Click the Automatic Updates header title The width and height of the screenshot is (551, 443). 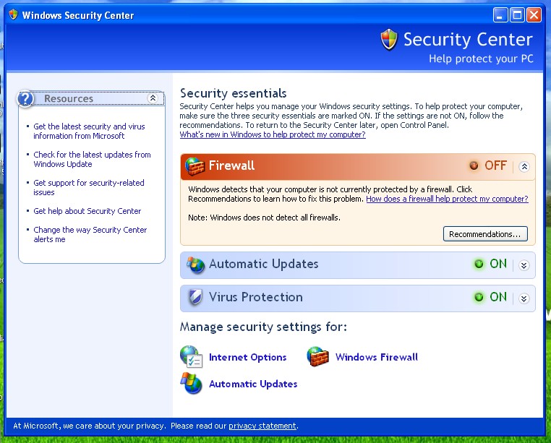click(x=263, y=264)
